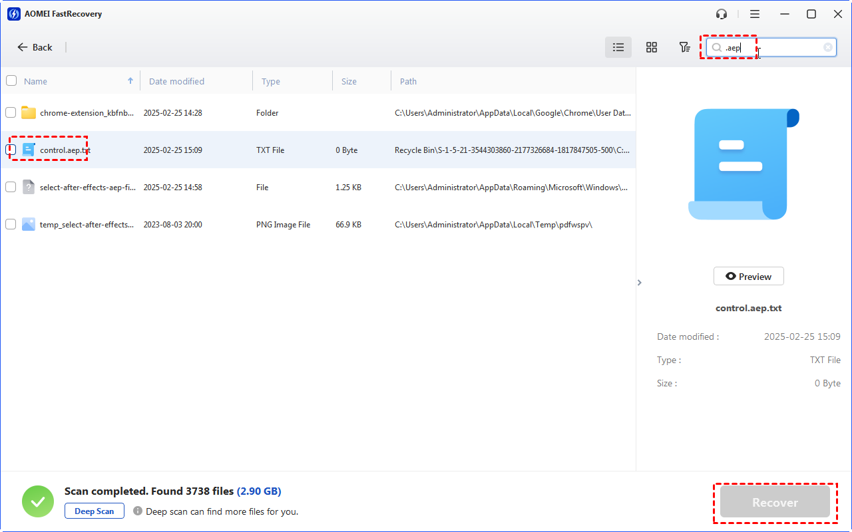The height and width of the screenshot is (532, 852).
Task: Check the select-after-effects-aep file checkbox
Action: click(x=11, y=187)
